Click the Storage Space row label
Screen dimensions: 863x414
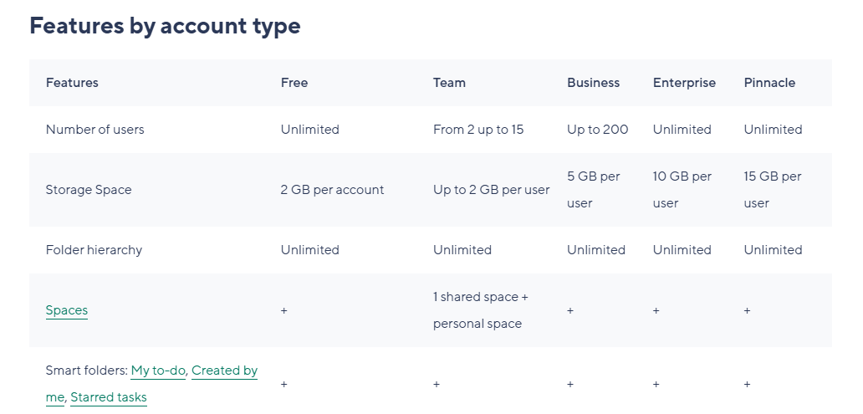coord(89,190)
